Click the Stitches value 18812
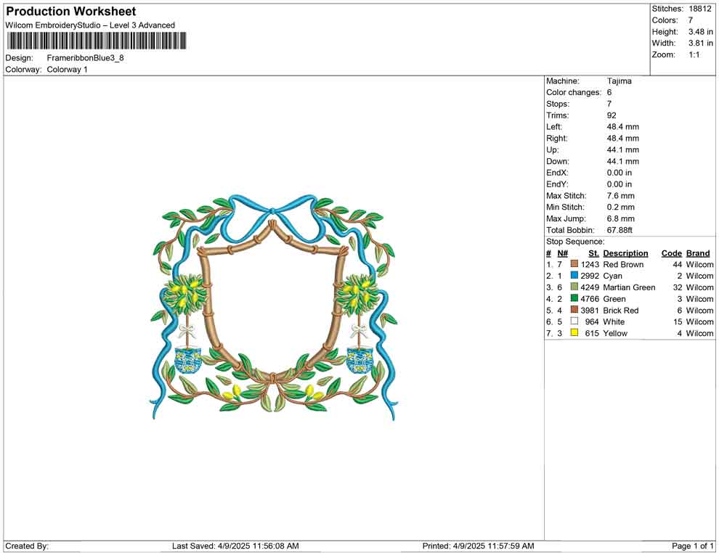719x553 pixels. 699,9
